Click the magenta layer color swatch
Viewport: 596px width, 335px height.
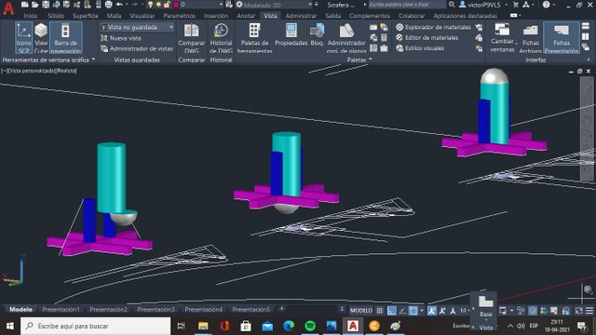click(x=176, y=5)
